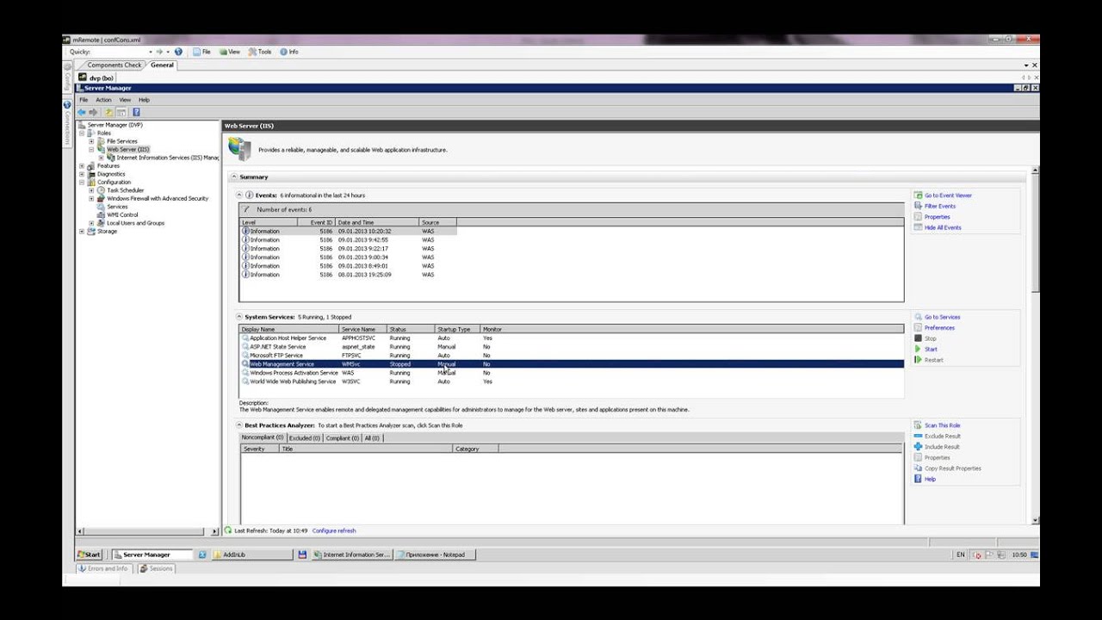Click the Up one level folder icon
Image resolution: width=1102 pixels, height=620 pixels.
(x=108, y=112)
